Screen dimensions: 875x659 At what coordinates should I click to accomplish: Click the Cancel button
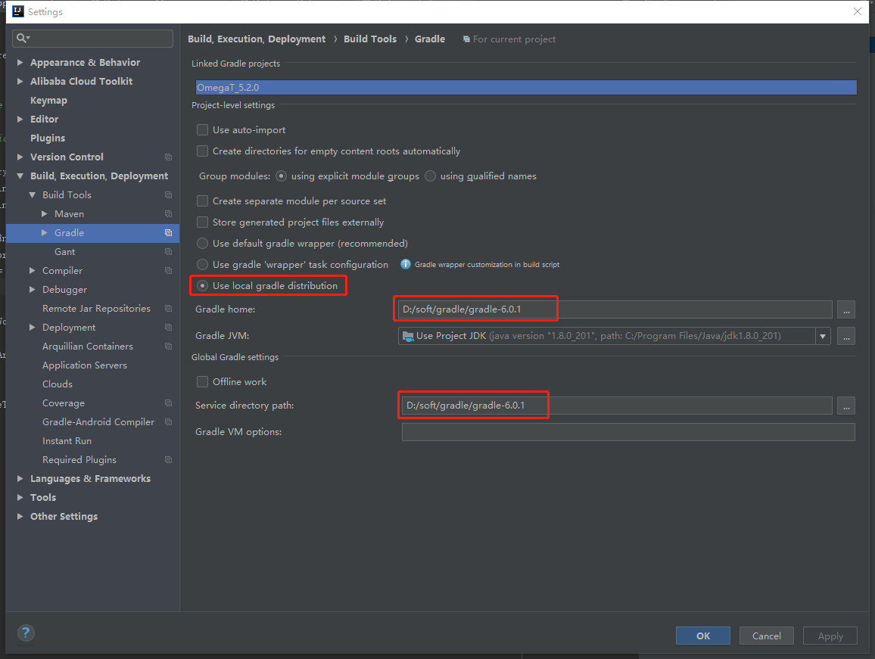tap(766, 636)
